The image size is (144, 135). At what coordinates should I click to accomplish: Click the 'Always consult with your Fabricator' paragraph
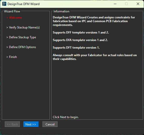click(x=95, y=57)
